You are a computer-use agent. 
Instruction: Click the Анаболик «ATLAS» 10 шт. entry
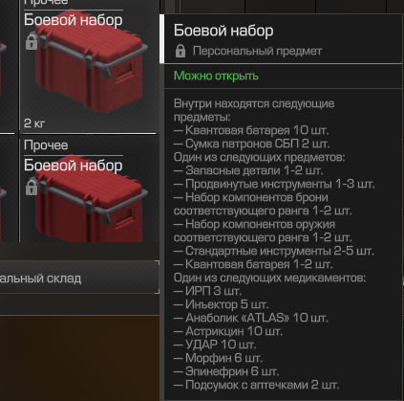(251, 318)
